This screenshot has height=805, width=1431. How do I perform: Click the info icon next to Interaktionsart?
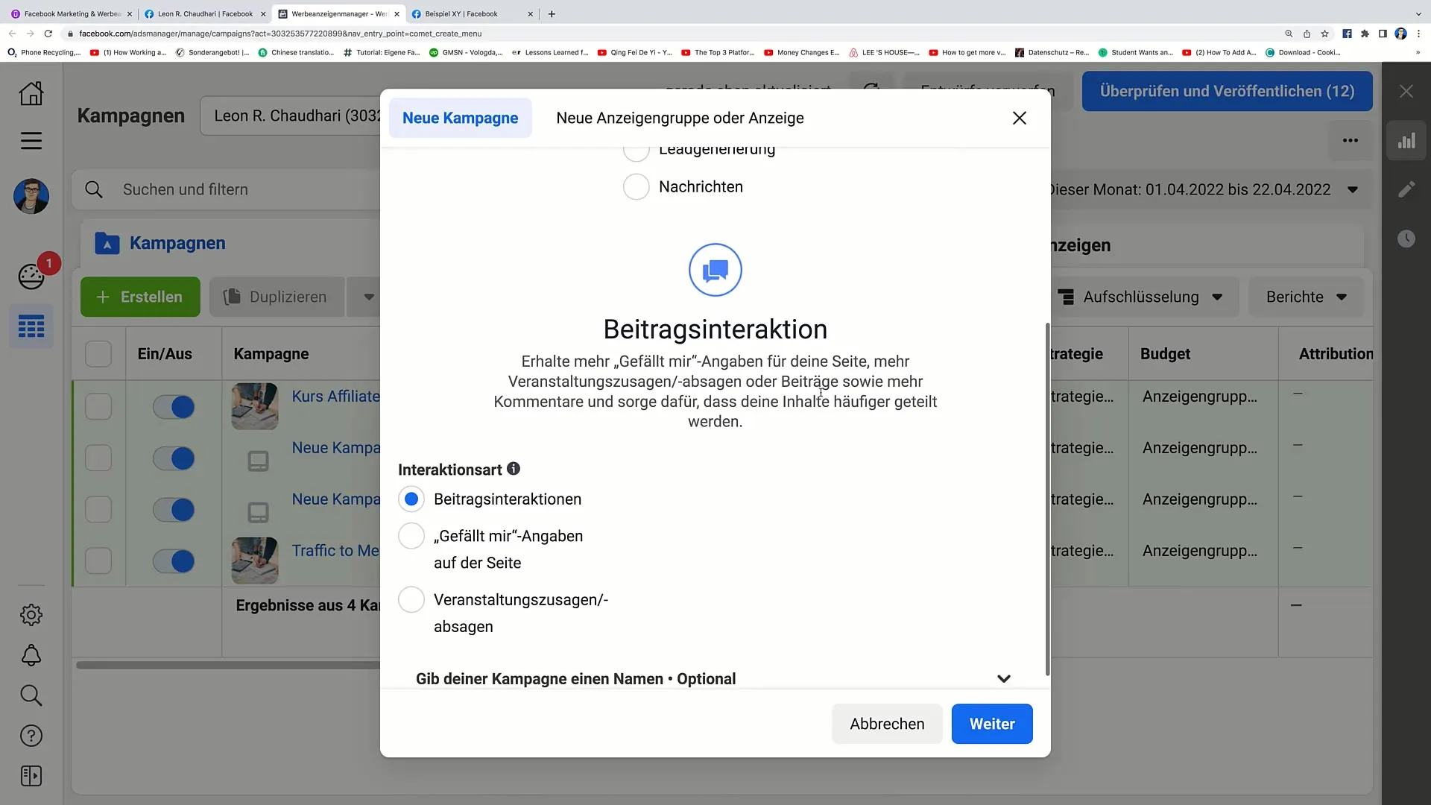(514, 469)
